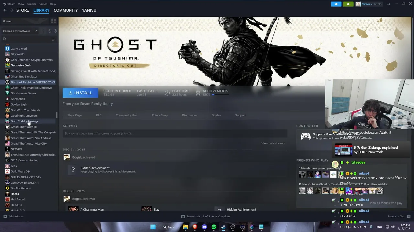This screenshot has width=414, height=232.
Task: Open the Windows taskbar Search box
Action: coord(169,227)
